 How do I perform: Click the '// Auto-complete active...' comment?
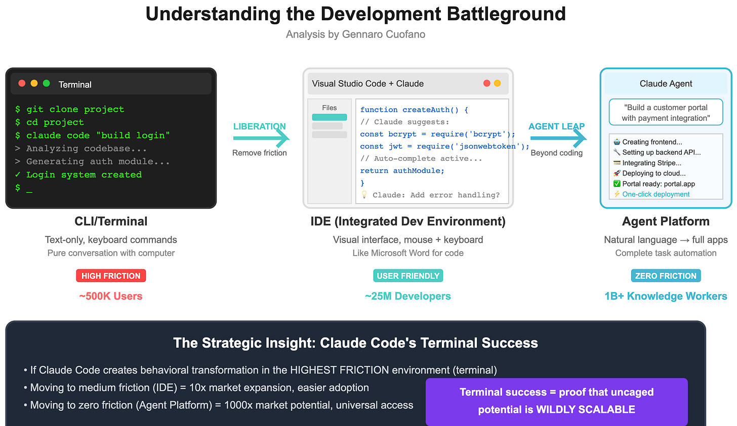(x=421, y=158)
